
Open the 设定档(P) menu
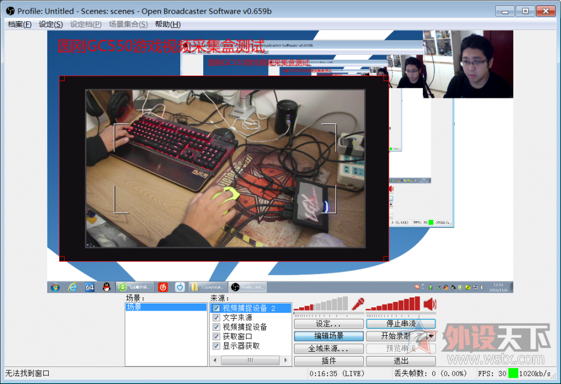pyautogui.click(x=86, y=24)
